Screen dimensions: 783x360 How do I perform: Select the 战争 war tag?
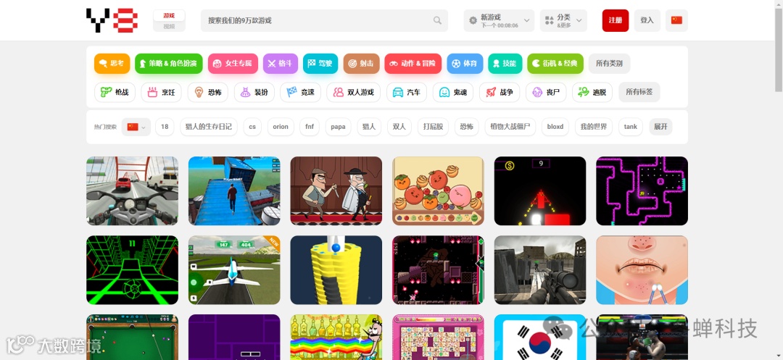point(500,92)
